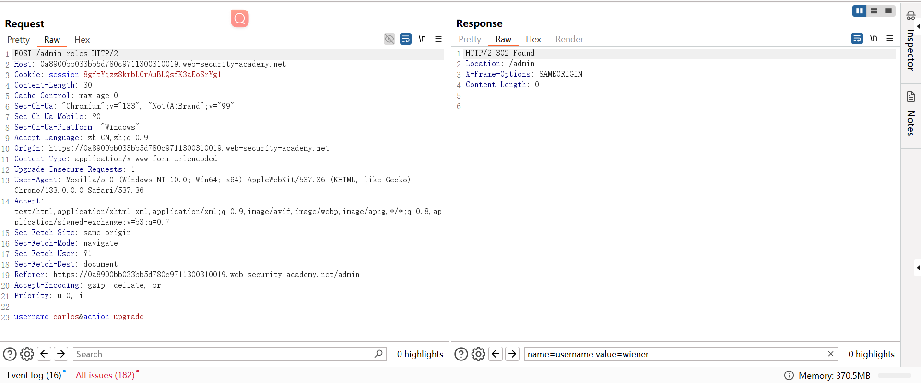Switch Request view to Pretty tab

[18, 40]
